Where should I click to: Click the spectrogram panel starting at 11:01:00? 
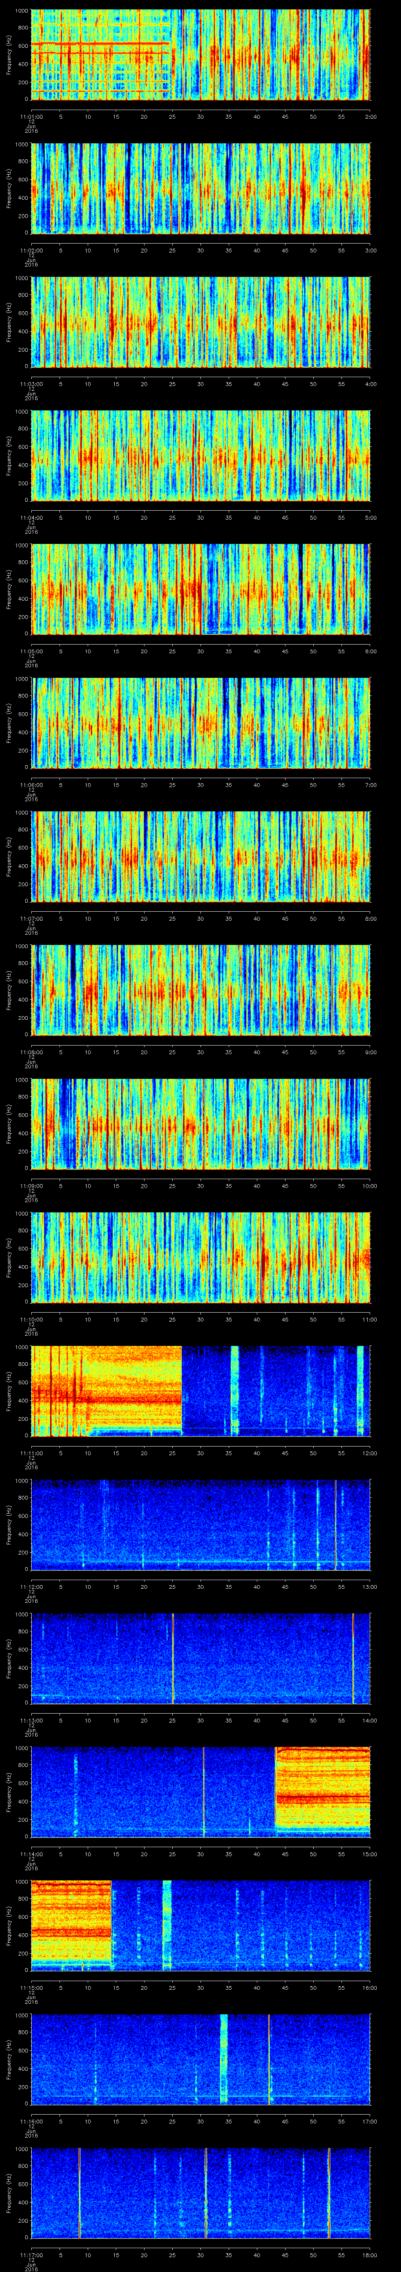click(201, 55)
